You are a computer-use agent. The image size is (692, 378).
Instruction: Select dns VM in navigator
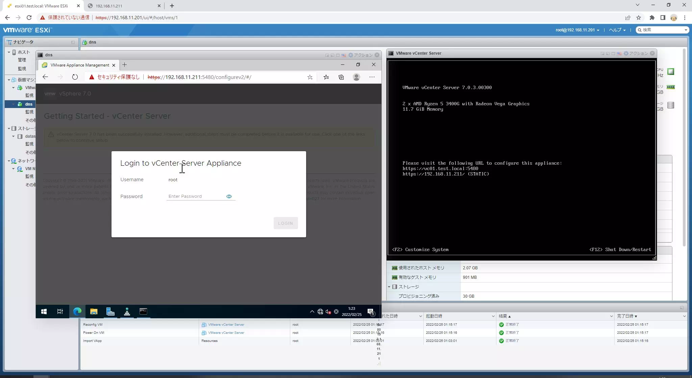pos(29,104)
